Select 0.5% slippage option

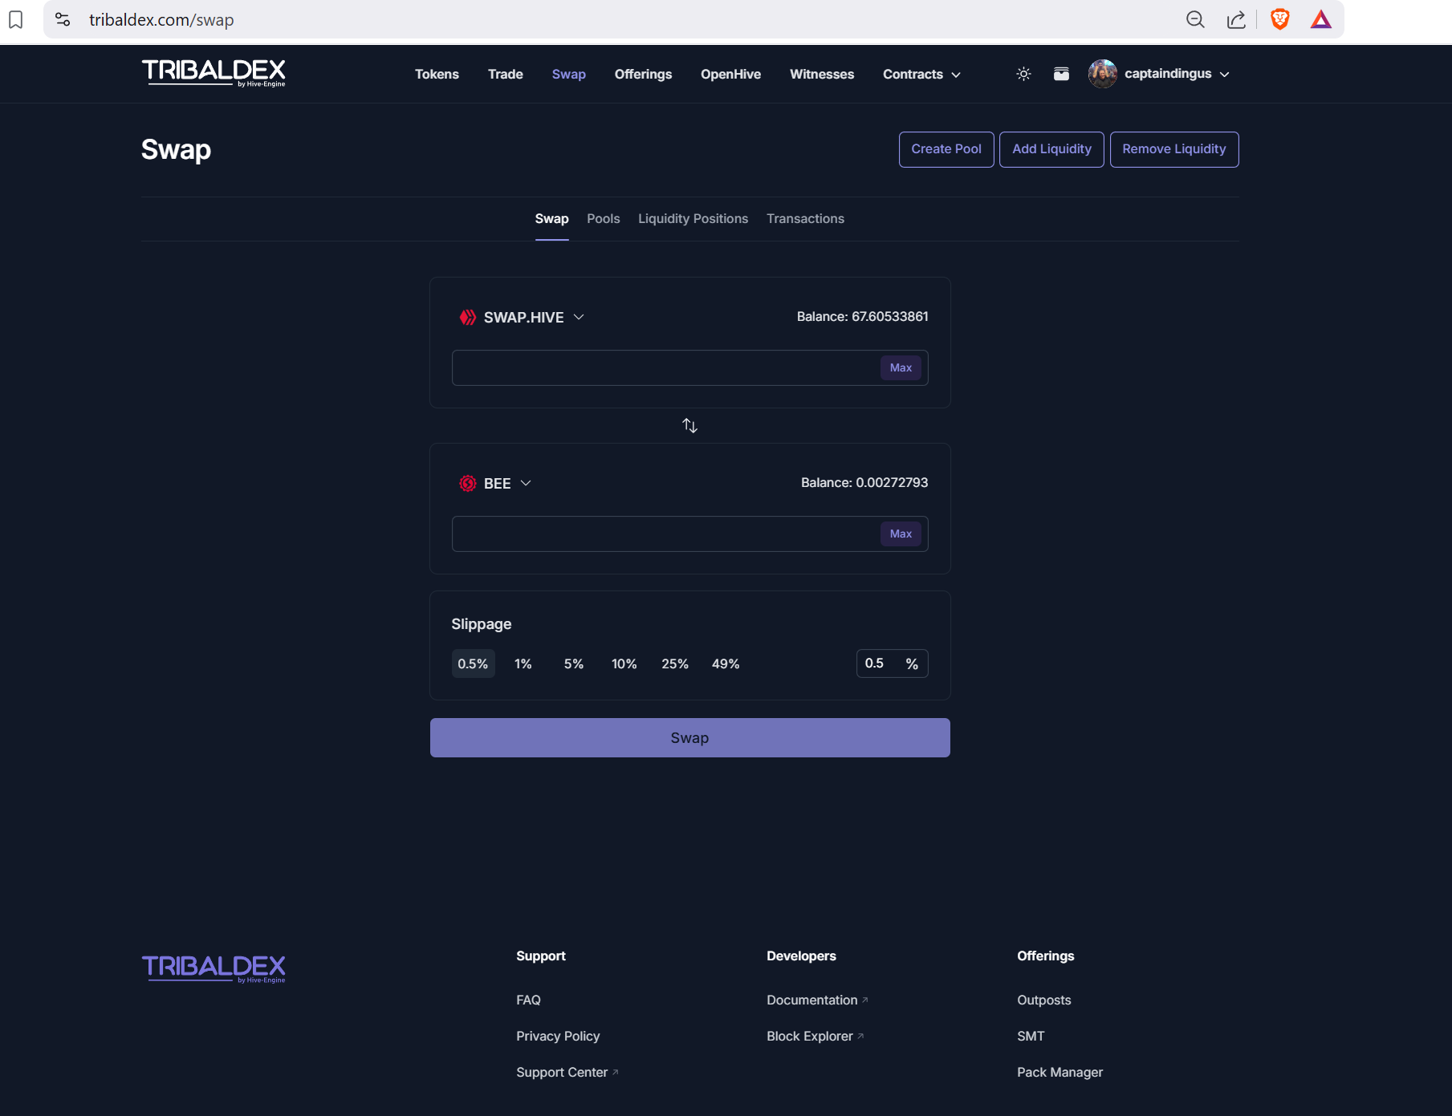[x=473, y=664]
